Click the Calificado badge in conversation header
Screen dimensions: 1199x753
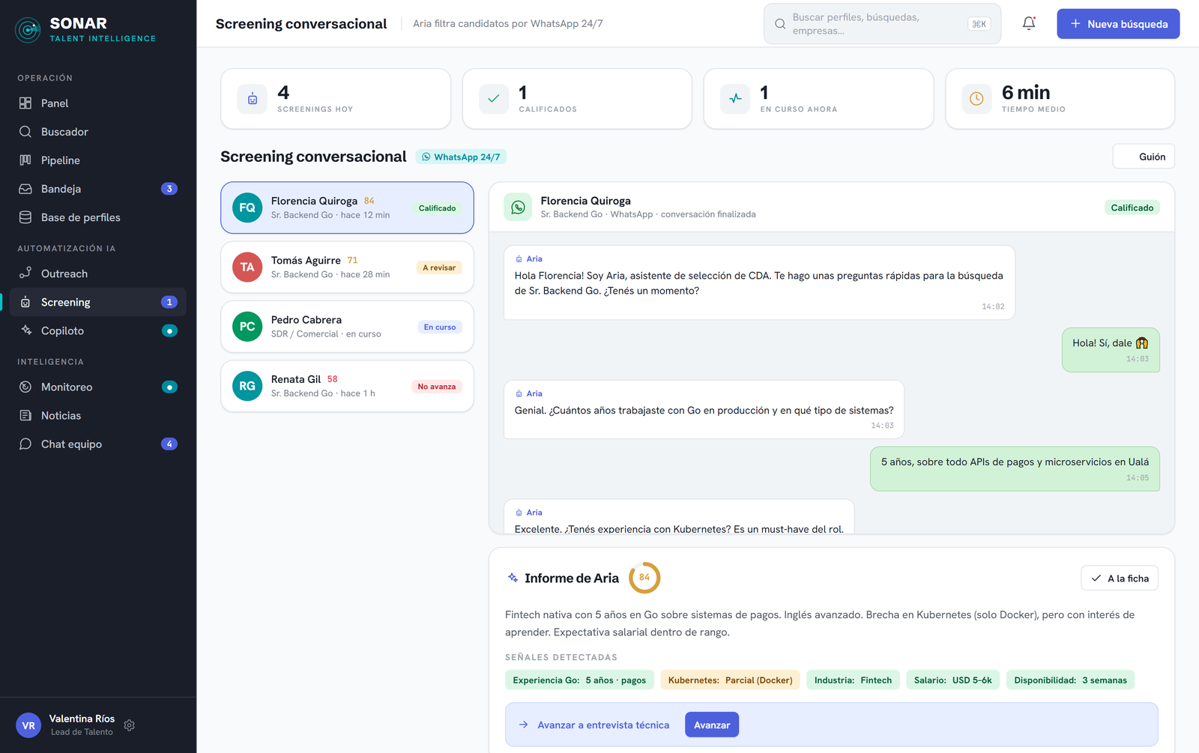1132,208
